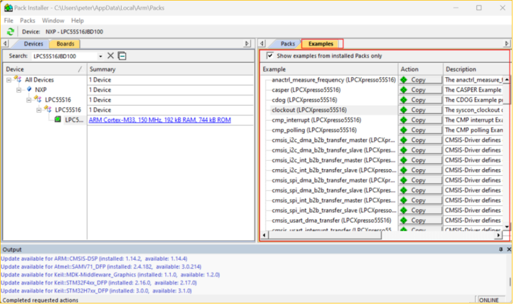Click the collapse-all icon beside search
This screenshot has width=513, height=304.
click(122, 56)
